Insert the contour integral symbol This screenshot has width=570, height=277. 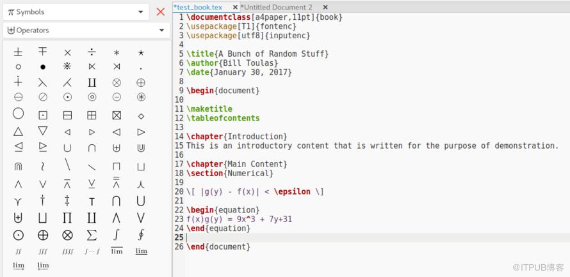(x=141, y=235)
